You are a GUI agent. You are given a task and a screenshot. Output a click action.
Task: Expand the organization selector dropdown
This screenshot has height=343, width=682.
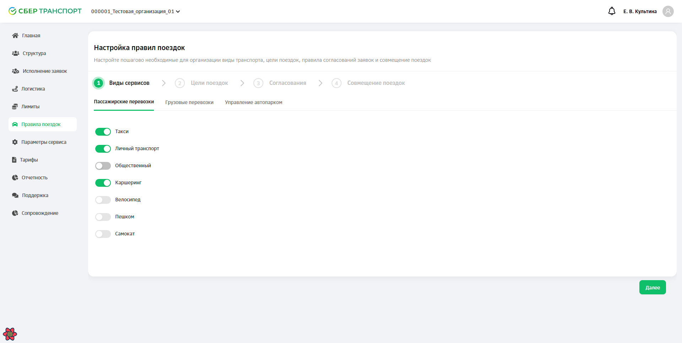[x=135, y=11]
